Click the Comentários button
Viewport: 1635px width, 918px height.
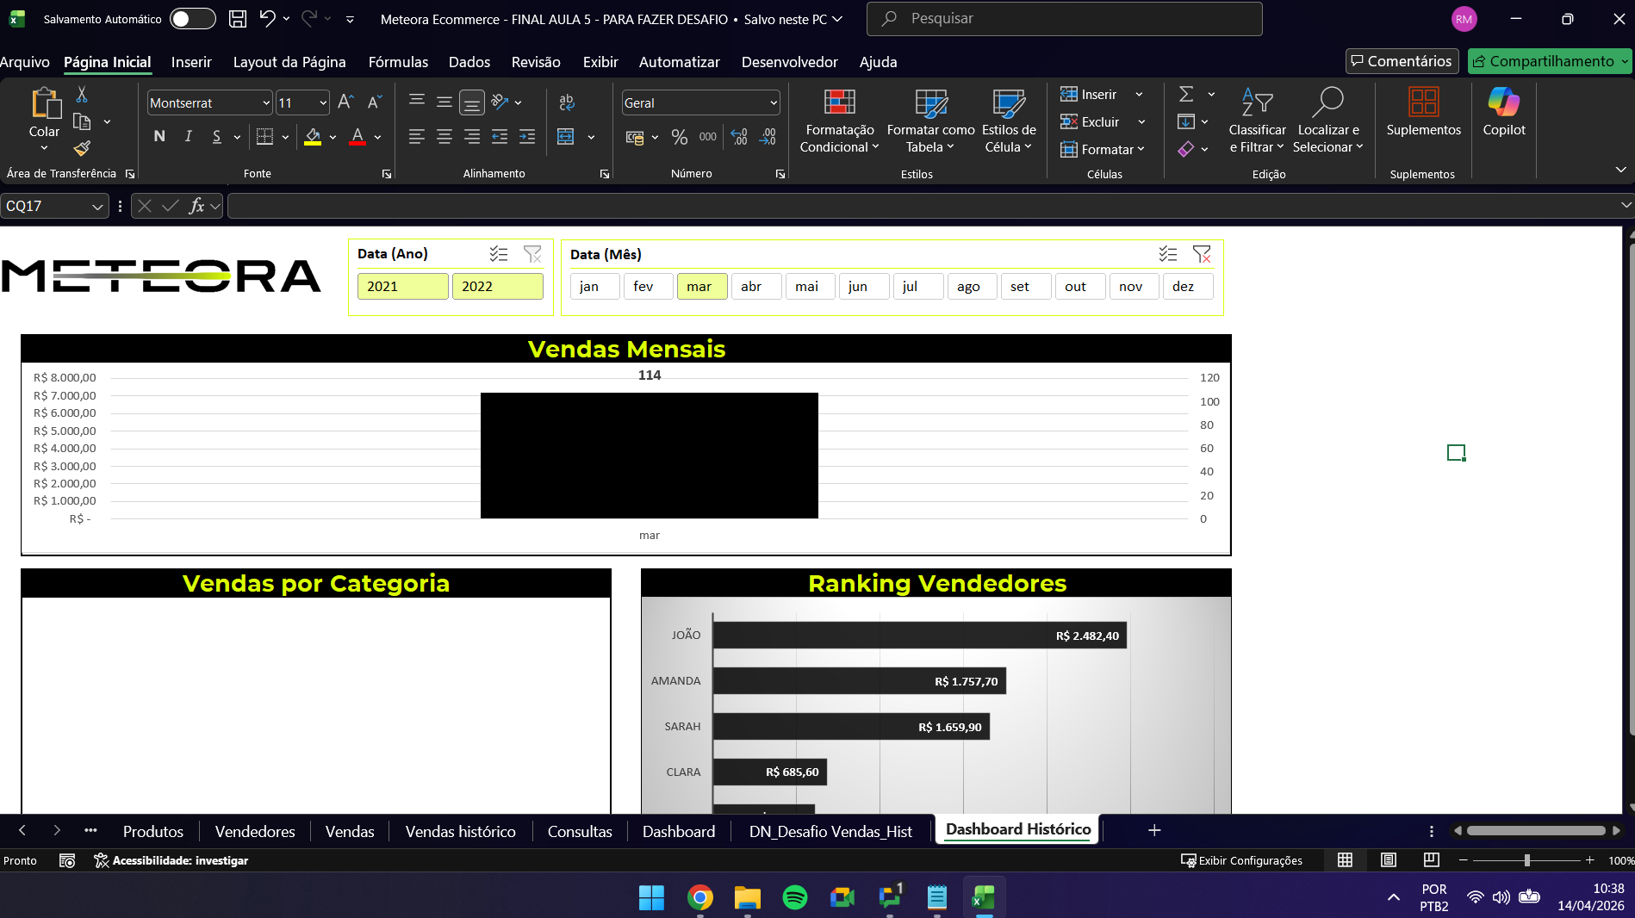pyautogui.click(x=1402, y=61)
